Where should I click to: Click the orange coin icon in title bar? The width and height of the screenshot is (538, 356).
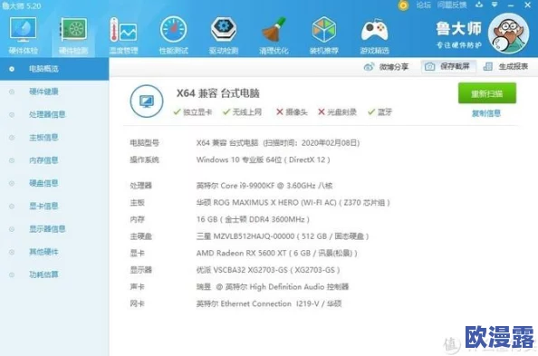(x=404, y=5)
